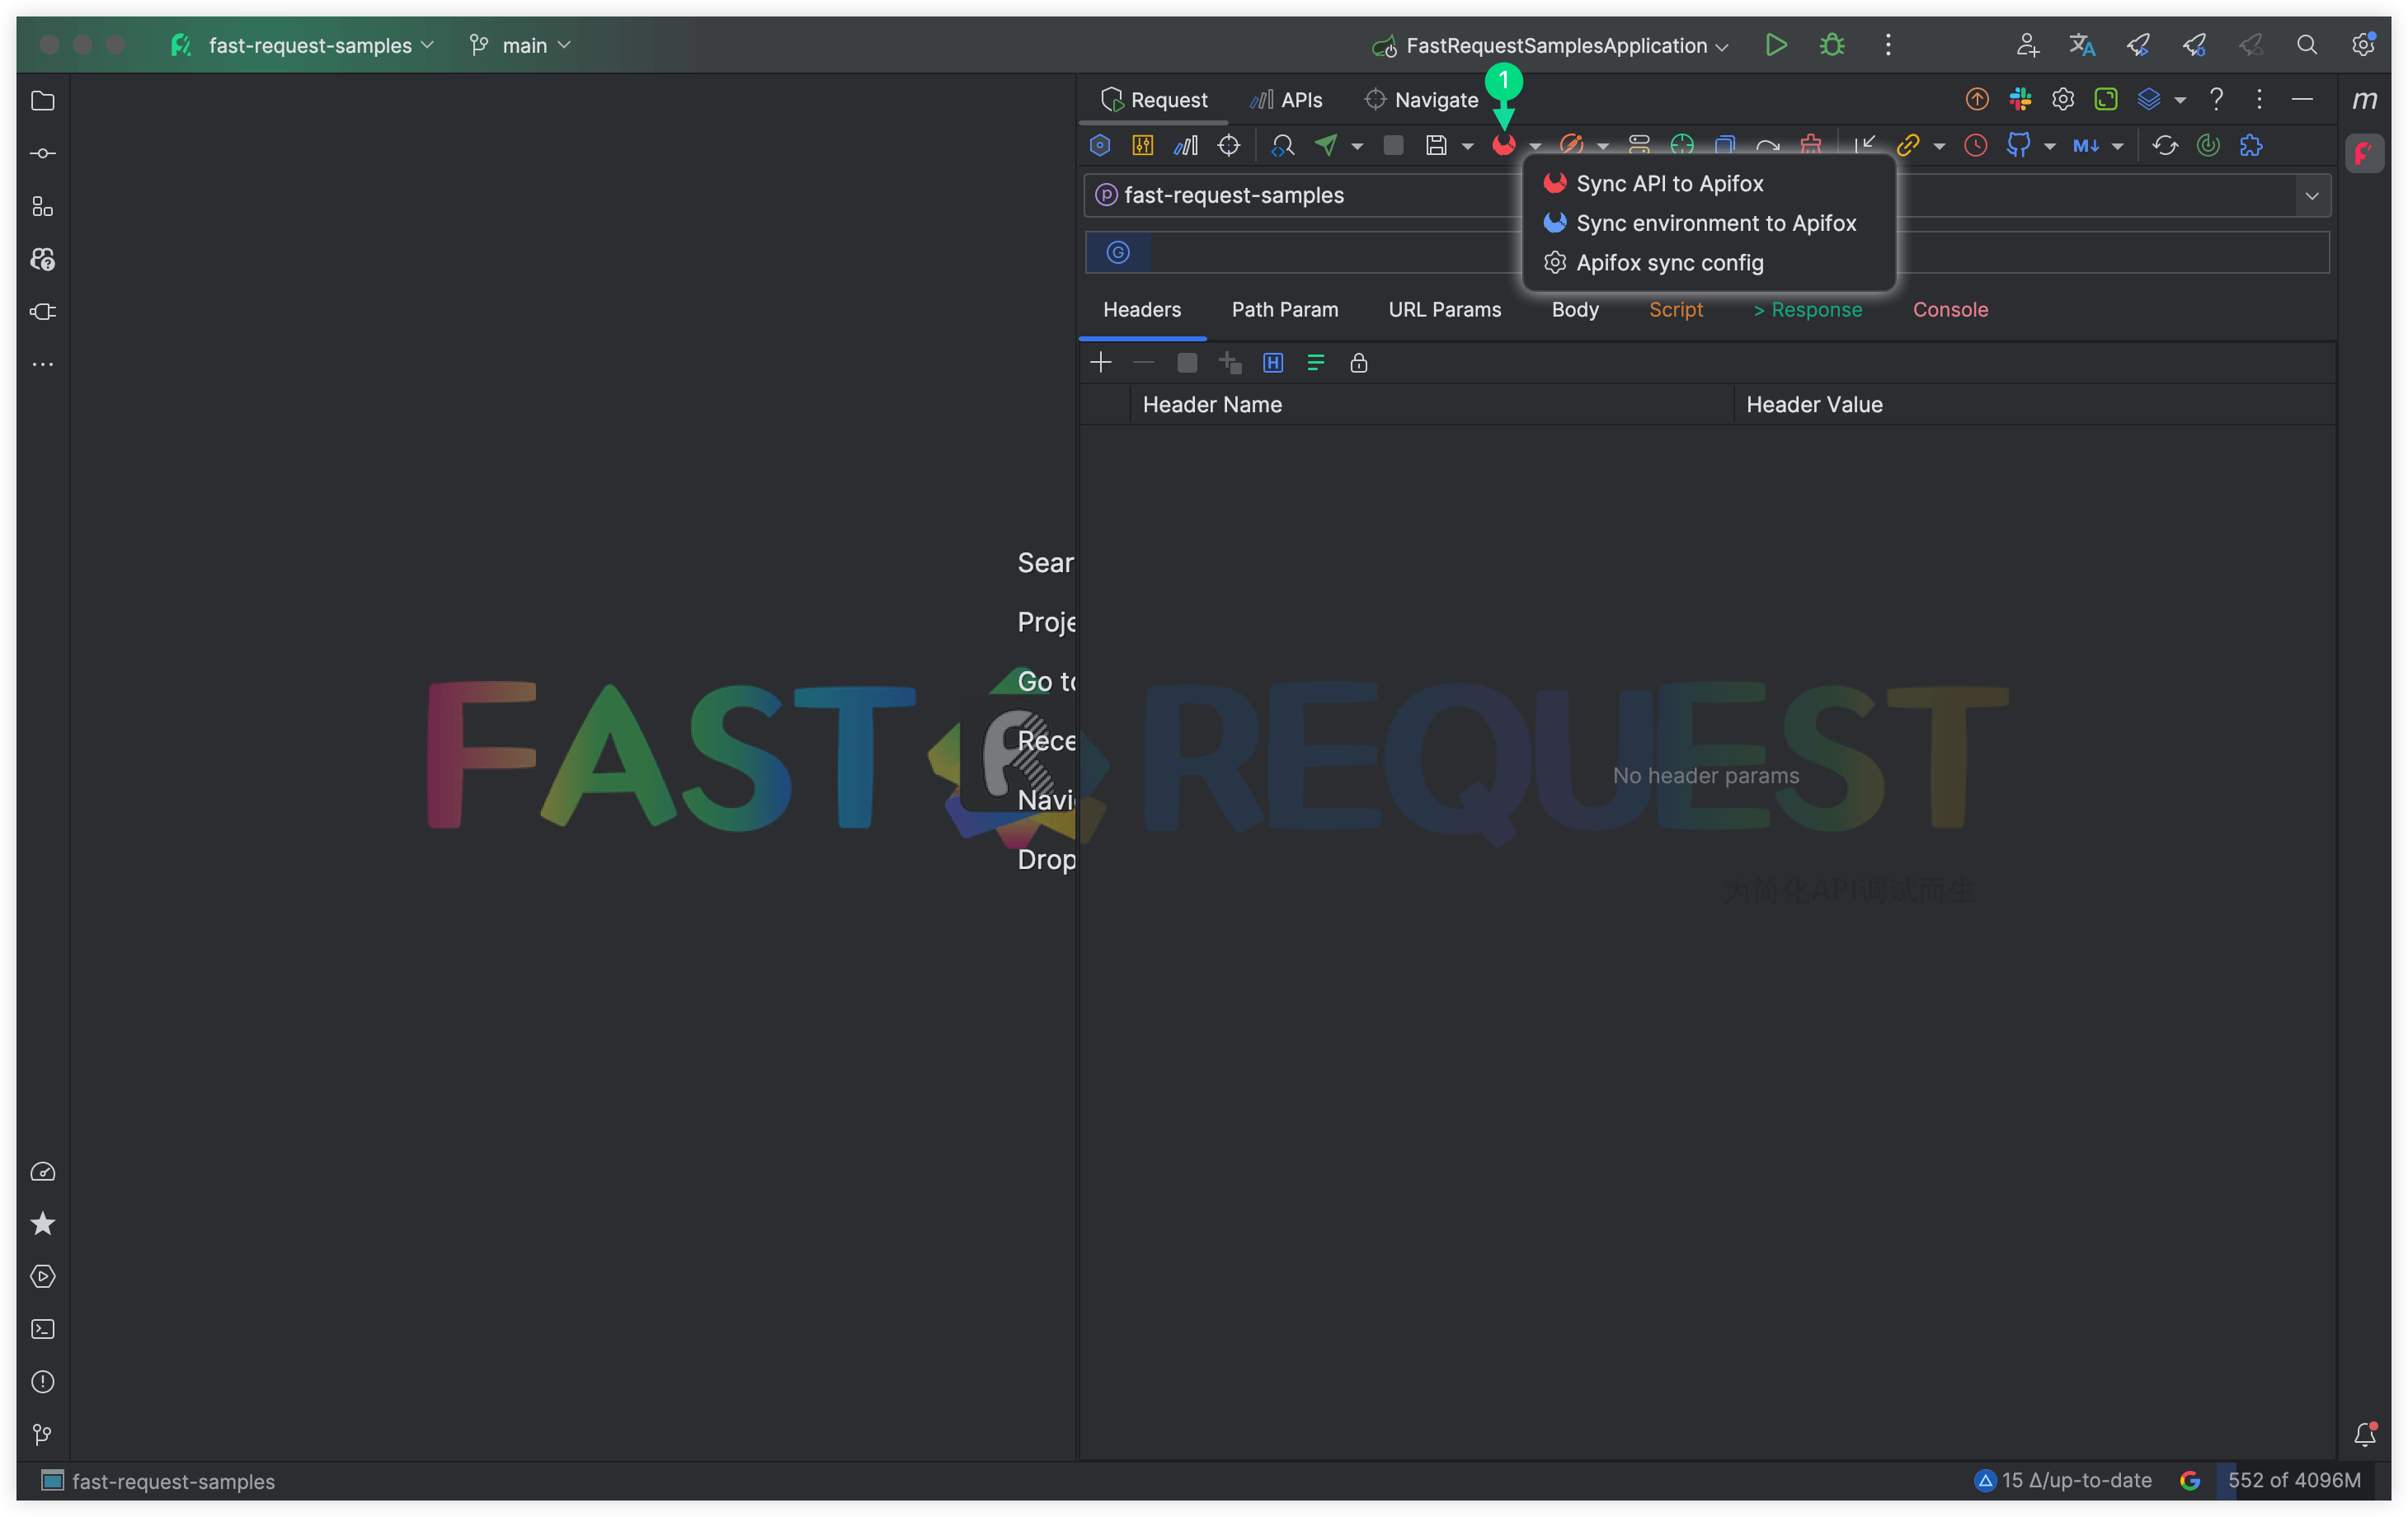Click the GitHub cat toolbar icon
The height and width of the screenshot is (1517, 2408).
[2018, 146]
